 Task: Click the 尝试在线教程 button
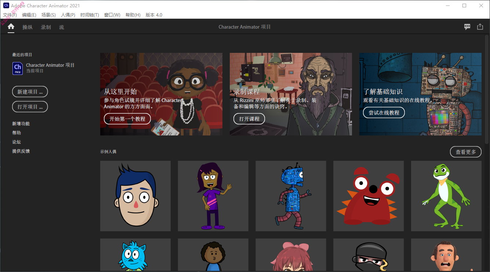coord(384,113)
